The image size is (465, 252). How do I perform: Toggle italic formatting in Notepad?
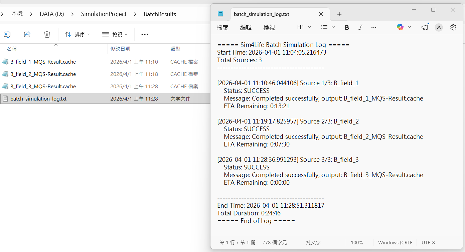coord(360,27)
